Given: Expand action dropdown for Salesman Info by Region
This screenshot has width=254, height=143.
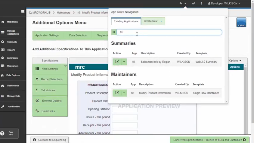Looking at the screenshot, I should coord(124,62).
